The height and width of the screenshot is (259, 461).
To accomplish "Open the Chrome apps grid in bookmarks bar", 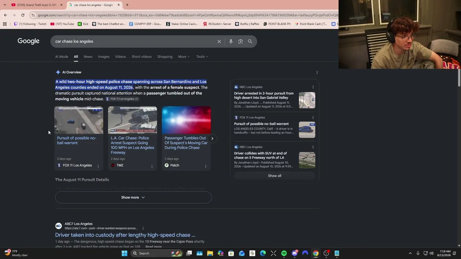I will pyautogui.click(x=5, y=24).
